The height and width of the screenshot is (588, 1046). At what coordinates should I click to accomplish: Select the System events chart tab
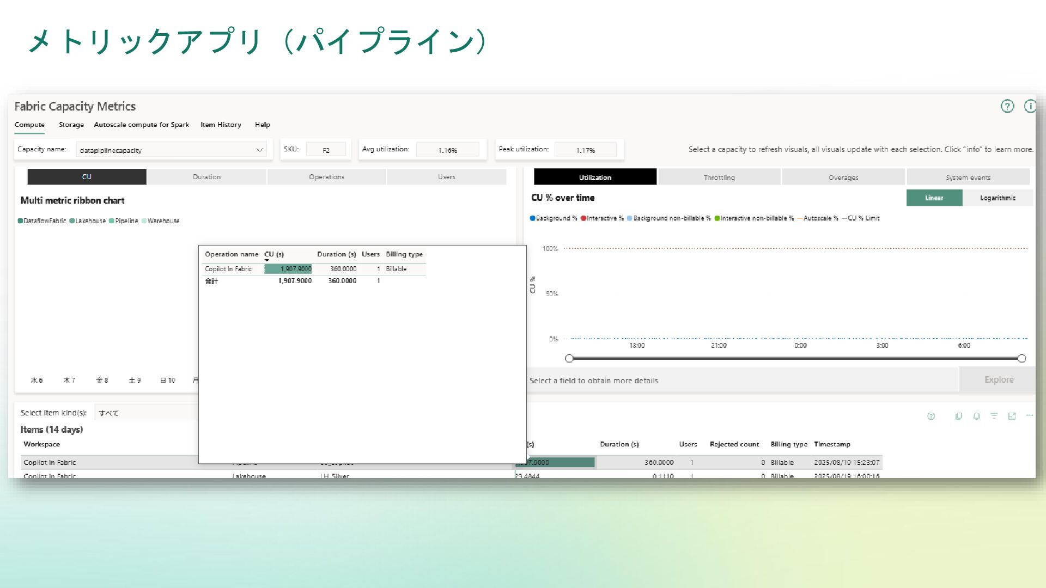[968, 177]
